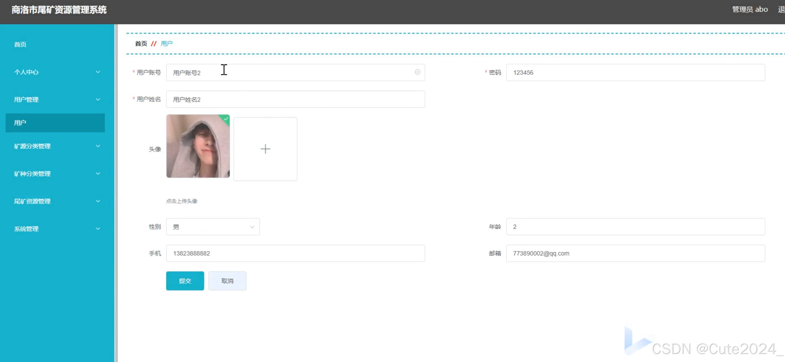Click into the 用户姓名 input field
This screenshot has height=362, width=785.
click(295, 99)
